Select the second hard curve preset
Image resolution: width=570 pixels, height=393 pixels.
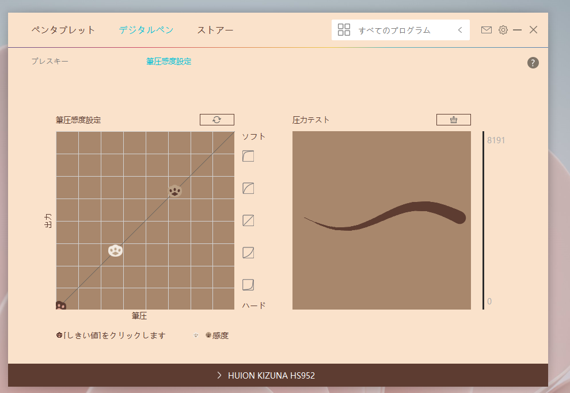click(x=248, y=253)
